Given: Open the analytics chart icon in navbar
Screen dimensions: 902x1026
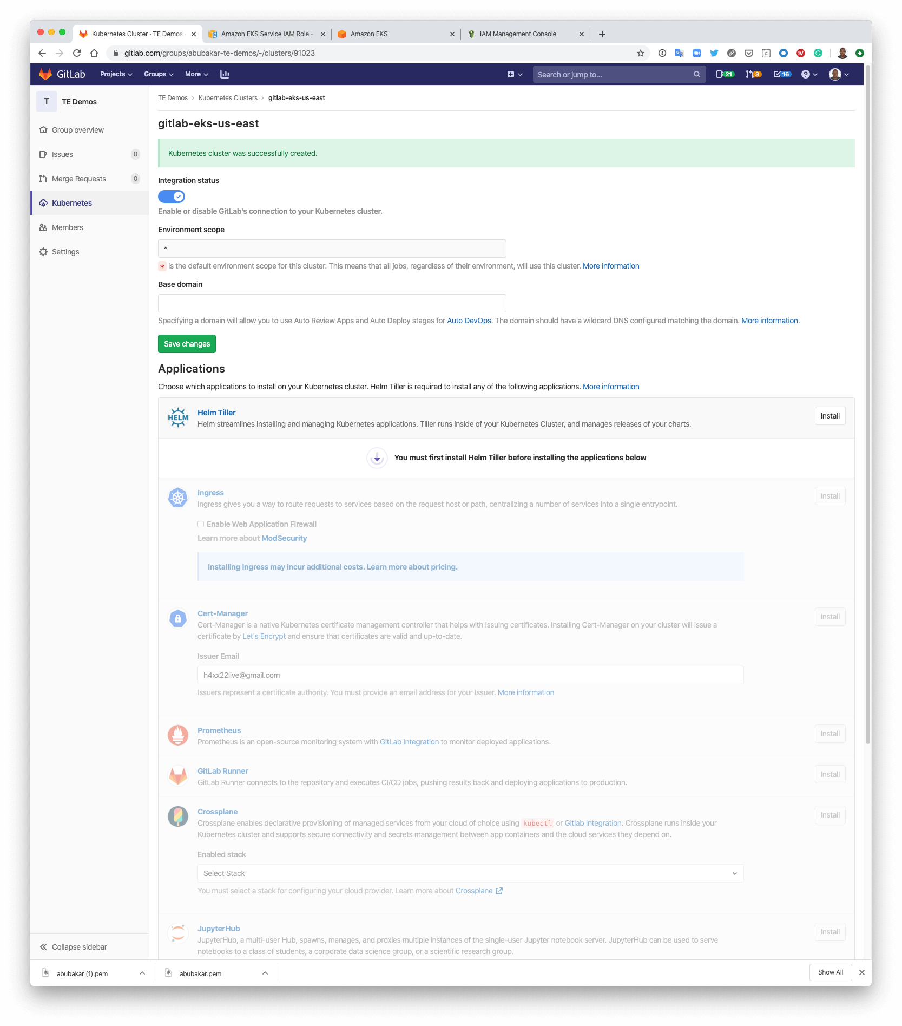Looking at the screenshot, I should click(x=225, y=74).
